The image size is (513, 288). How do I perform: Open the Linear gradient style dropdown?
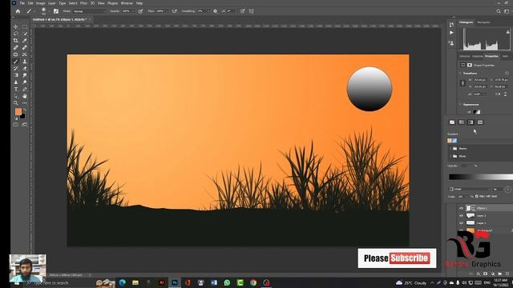click(x=470, y=189)
